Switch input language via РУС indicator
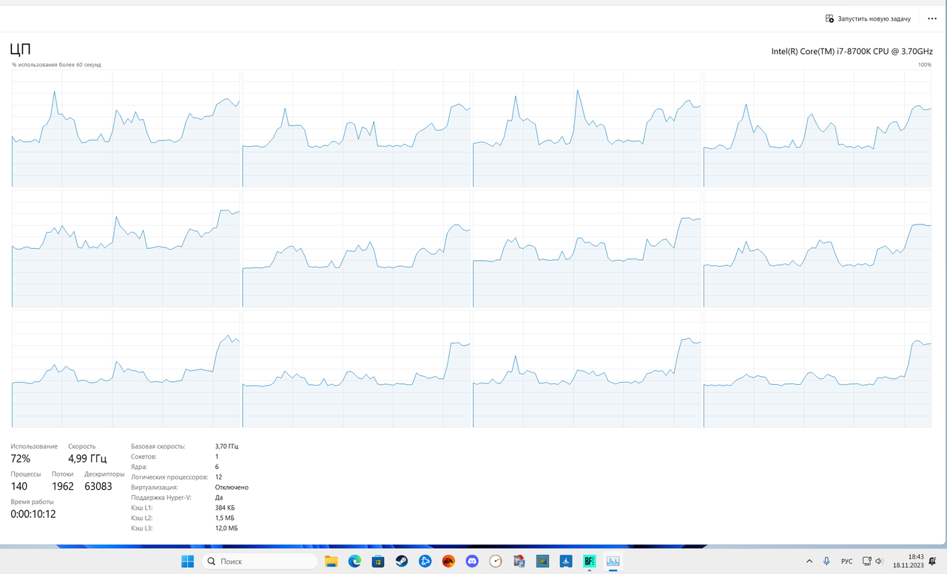 (847, 561)
